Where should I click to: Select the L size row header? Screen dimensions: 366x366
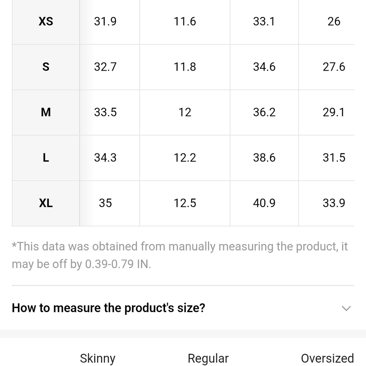46,158
